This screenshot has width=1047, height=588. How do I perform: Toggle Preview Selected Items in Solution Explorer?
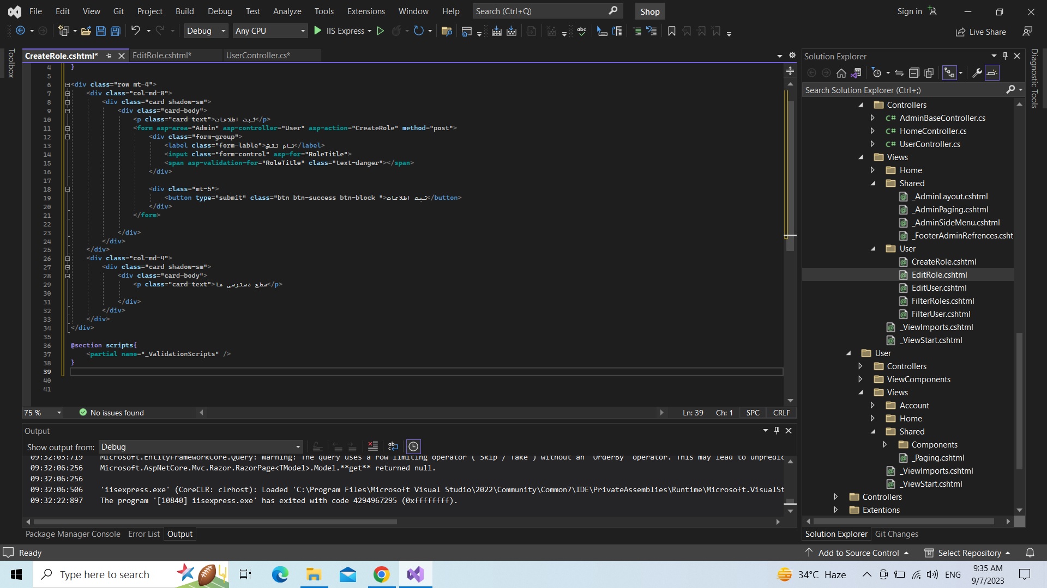pos(992,73)
